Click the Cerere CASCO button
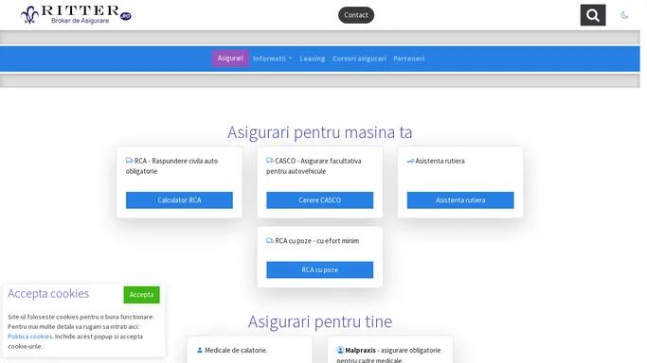Image resolution: width=647 pixels, height=363 pixels. pos(320,200)
